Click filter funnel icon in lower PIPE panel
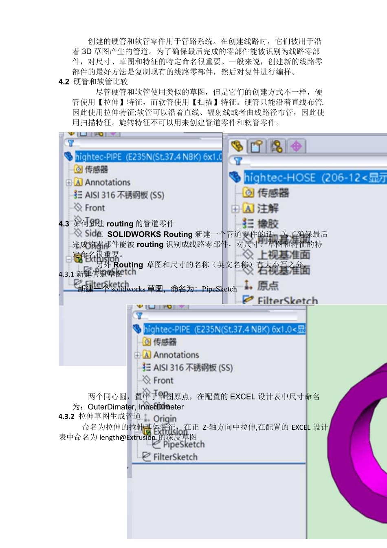 [x=139, y=316]
